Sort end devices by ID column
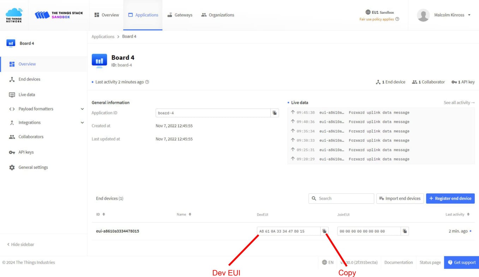479x277 pixels. pyautogui.click(x=104, y=214)
